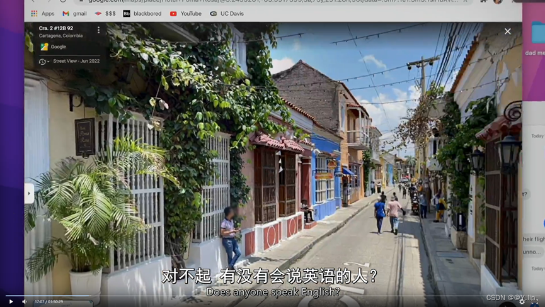Image resolution: width=545 pixels, height=307 pixels.
Task: Expand the Street View date history dropdown
Action: (x=44, y=62)
